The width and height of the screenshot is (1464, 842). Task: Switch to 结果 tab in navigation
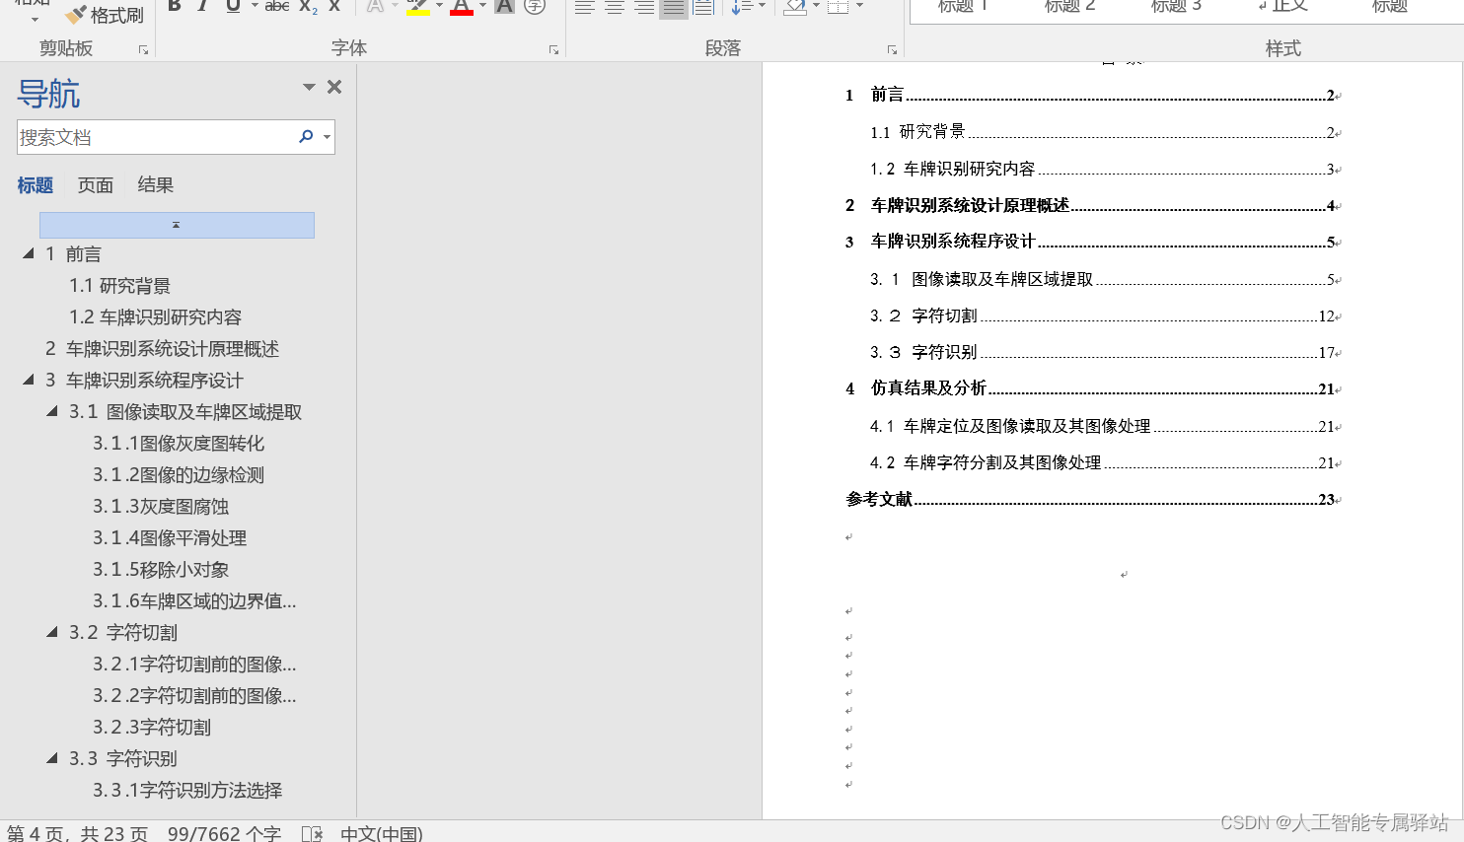pos(156,184)
